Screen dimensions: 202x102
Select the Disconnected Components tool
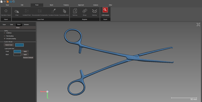click(40, 12)
